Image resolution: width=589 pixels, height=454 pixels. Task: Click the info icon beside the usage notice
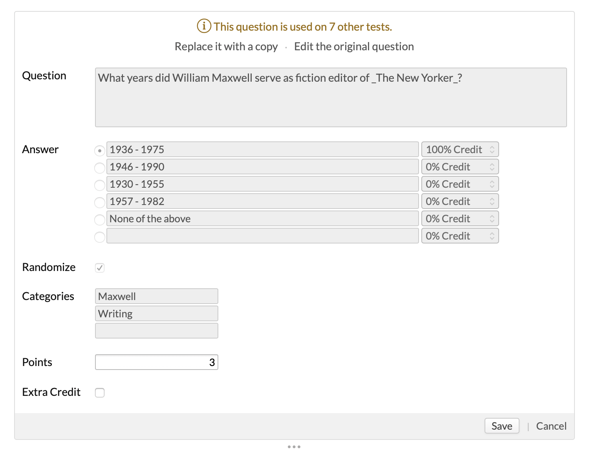[x=204, y=26]
